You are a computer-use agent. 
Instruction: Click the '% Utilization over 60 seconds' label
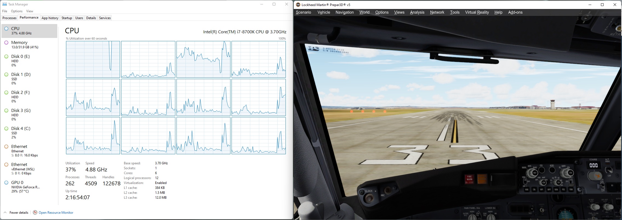[87, 38]
